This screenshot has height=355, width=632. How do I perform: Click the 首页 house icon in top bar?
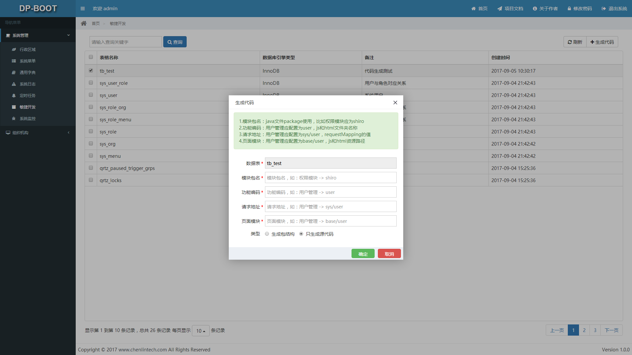click(x=473, y=9)
